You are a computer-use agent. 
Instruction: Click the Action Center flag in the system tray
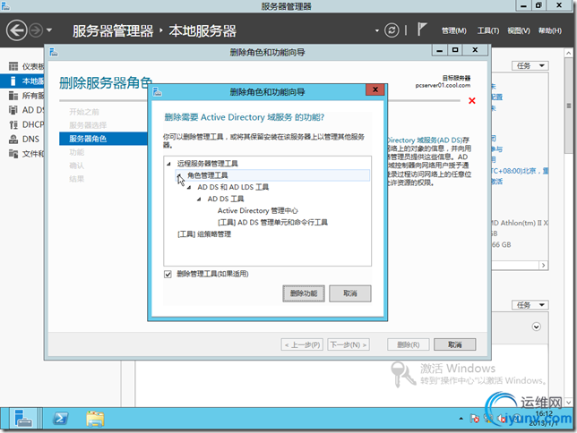coord(474,419)
